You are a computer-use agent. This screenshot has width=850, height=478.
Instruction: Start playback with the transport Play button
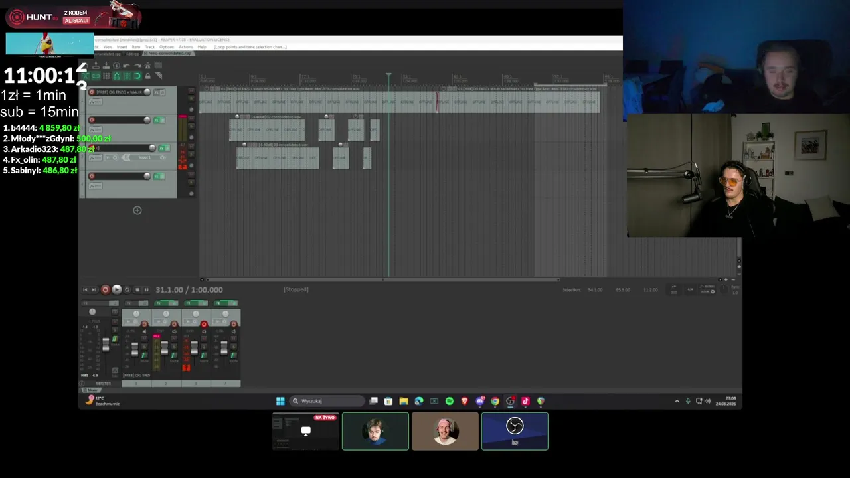pyautogui.click(x=116, y=290)
